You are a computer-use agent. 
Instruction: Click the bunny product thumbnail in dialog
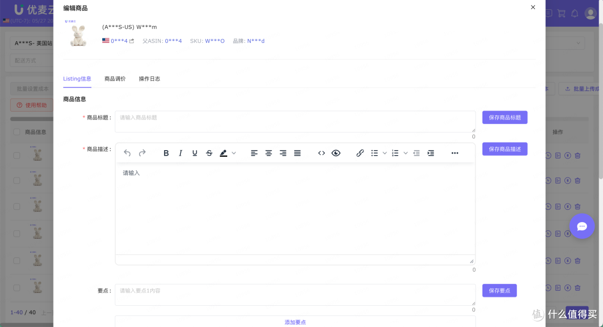pos(78,35)
